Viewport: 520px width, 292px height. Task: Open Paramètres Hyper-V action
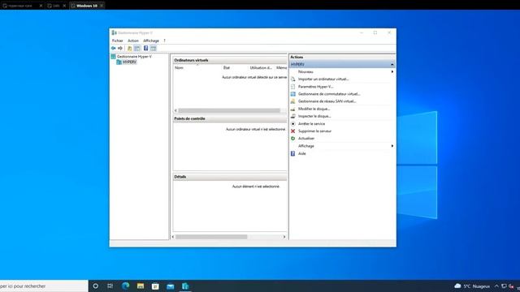(316, 87)
